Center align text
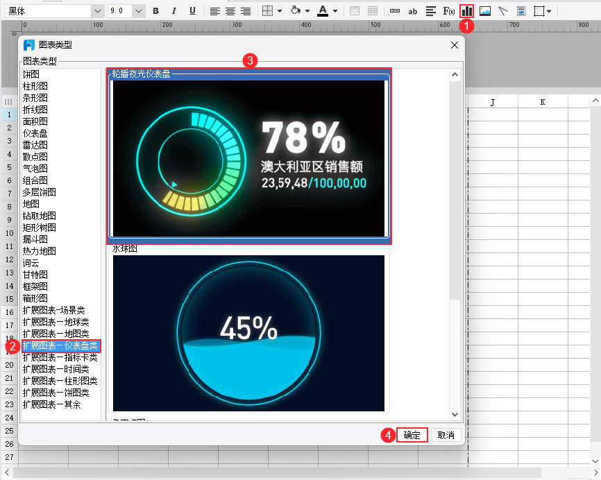 230,11
